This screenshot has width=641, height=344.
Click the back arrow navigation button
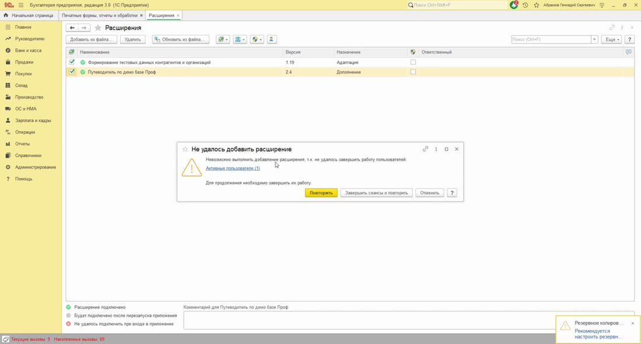point(72,28)
